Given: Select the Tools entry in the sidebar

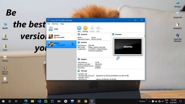Looking at the screenshot, I should coord(61,29).
